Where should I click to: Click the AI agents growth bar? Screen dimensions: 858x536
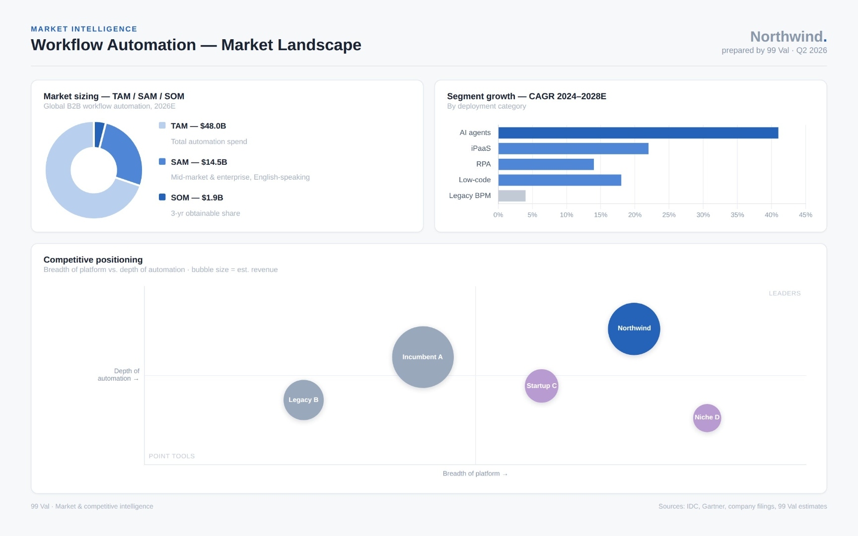coord(638,133)
